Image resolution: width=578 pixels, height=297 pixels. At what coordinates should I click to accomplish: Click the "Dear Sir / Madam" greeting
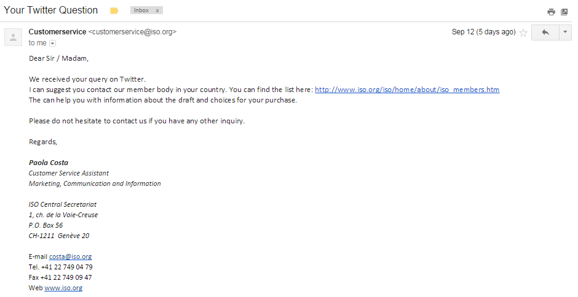(x=58, y=58)
